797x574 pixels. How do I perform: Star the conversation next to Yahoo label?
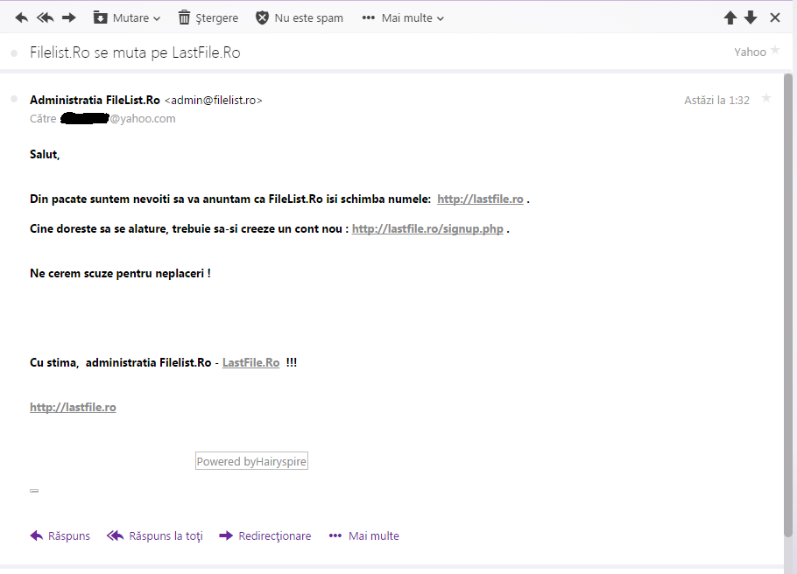click(774, 51)
